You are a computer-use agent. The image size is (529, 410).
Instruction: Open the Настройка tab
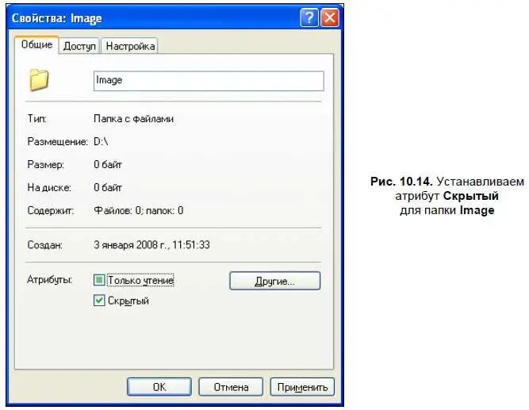130,46
